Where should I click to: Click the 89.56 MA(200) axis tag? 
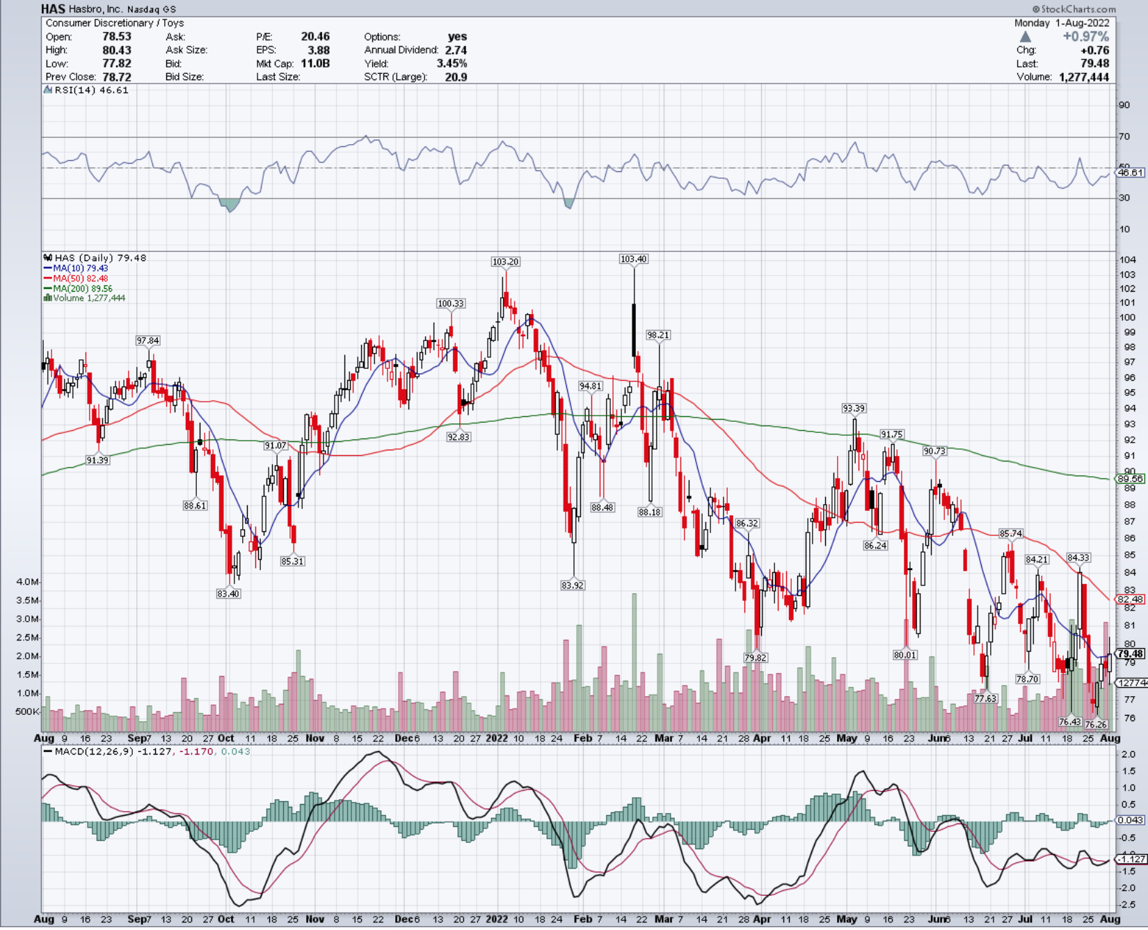[x=1131, y=479]
